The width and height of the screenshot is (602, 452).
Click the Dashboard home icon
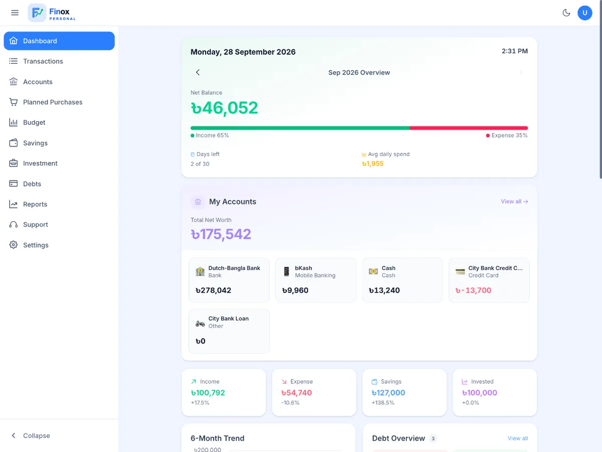14,41
